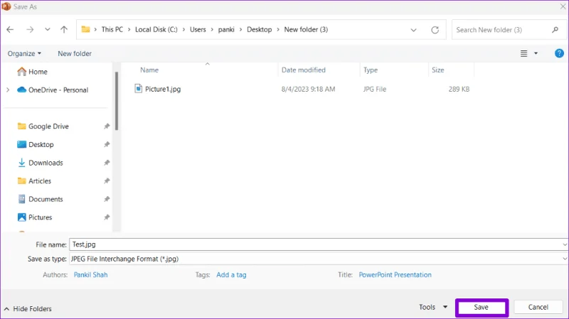The height and width of the screenshot is (319, 569).
Task: Sort by Name column header
Action: (149, 70)
